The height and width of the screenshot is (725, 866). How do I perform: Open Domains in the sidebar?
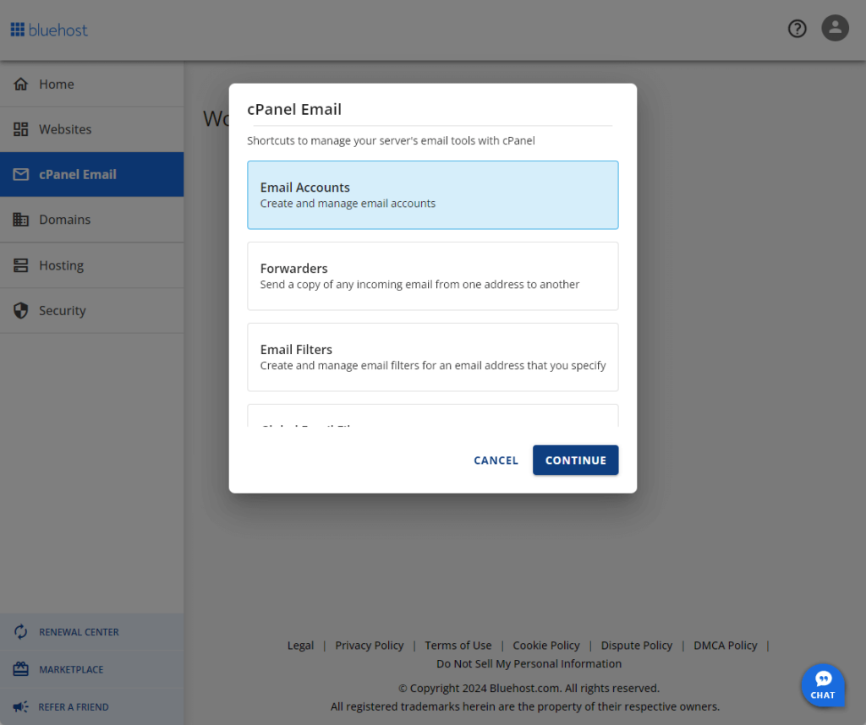coord(91,220)
